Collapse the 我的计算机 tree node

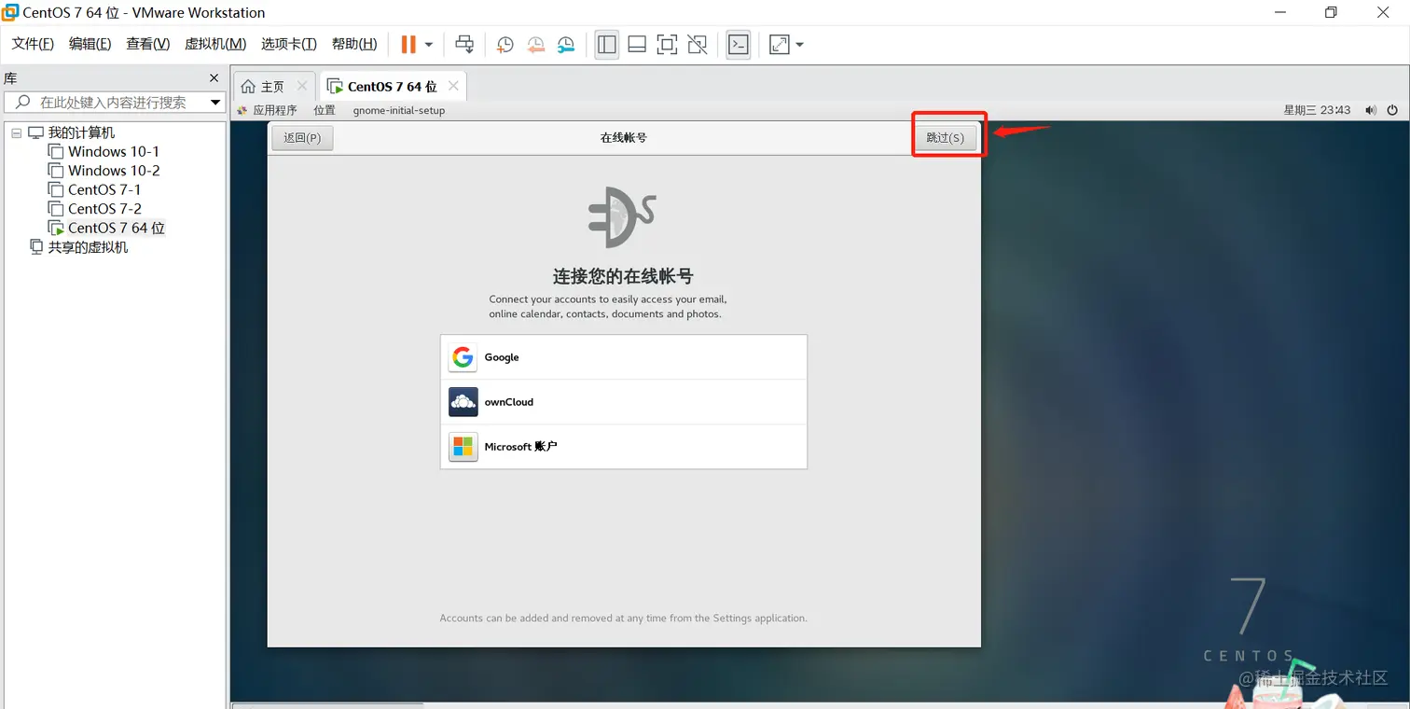(x=16, y=133)
